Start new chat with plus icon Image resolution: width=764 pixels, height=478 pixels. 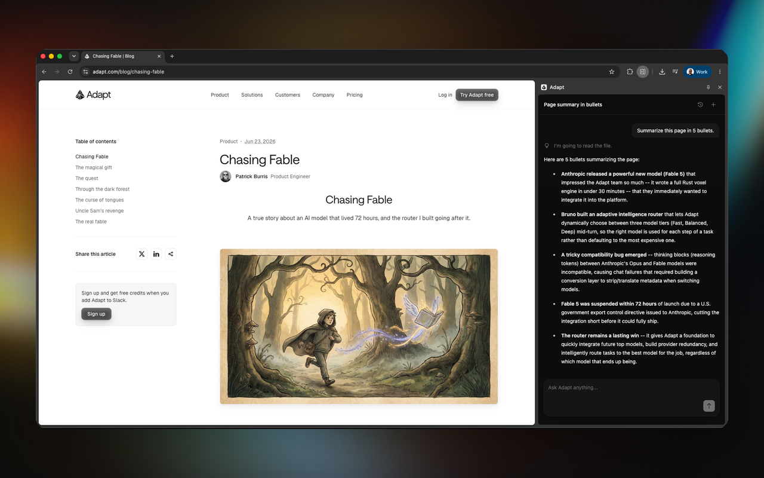(713, 105)
